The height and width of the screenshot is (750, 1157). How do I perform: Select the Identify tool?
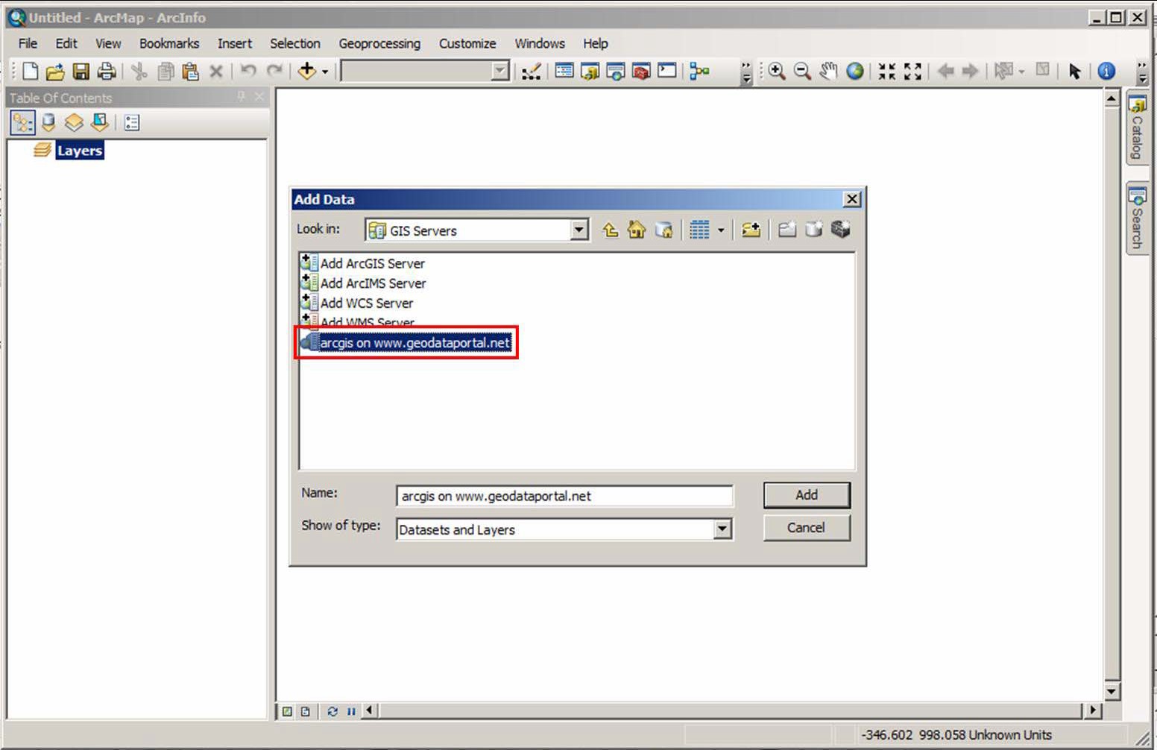point(1107,72)
